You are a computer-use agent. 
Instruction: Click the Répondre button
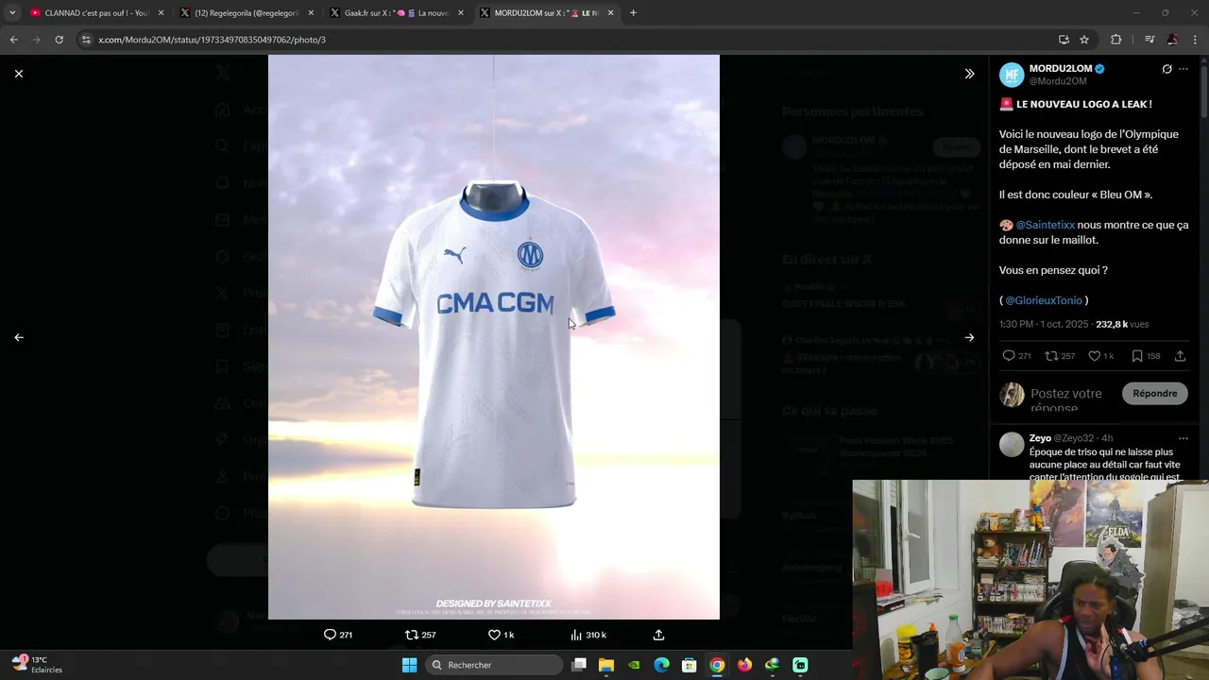pyautogui.click(x=1155, y=393)
